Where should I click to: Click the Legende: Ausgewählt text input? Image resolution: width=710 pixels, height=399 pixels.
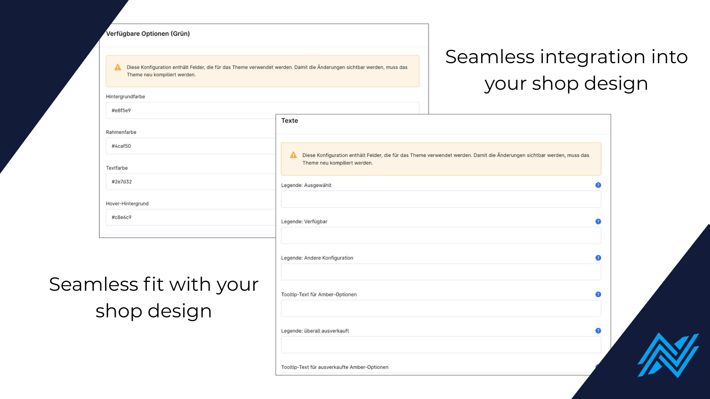(x=441, y=199)
